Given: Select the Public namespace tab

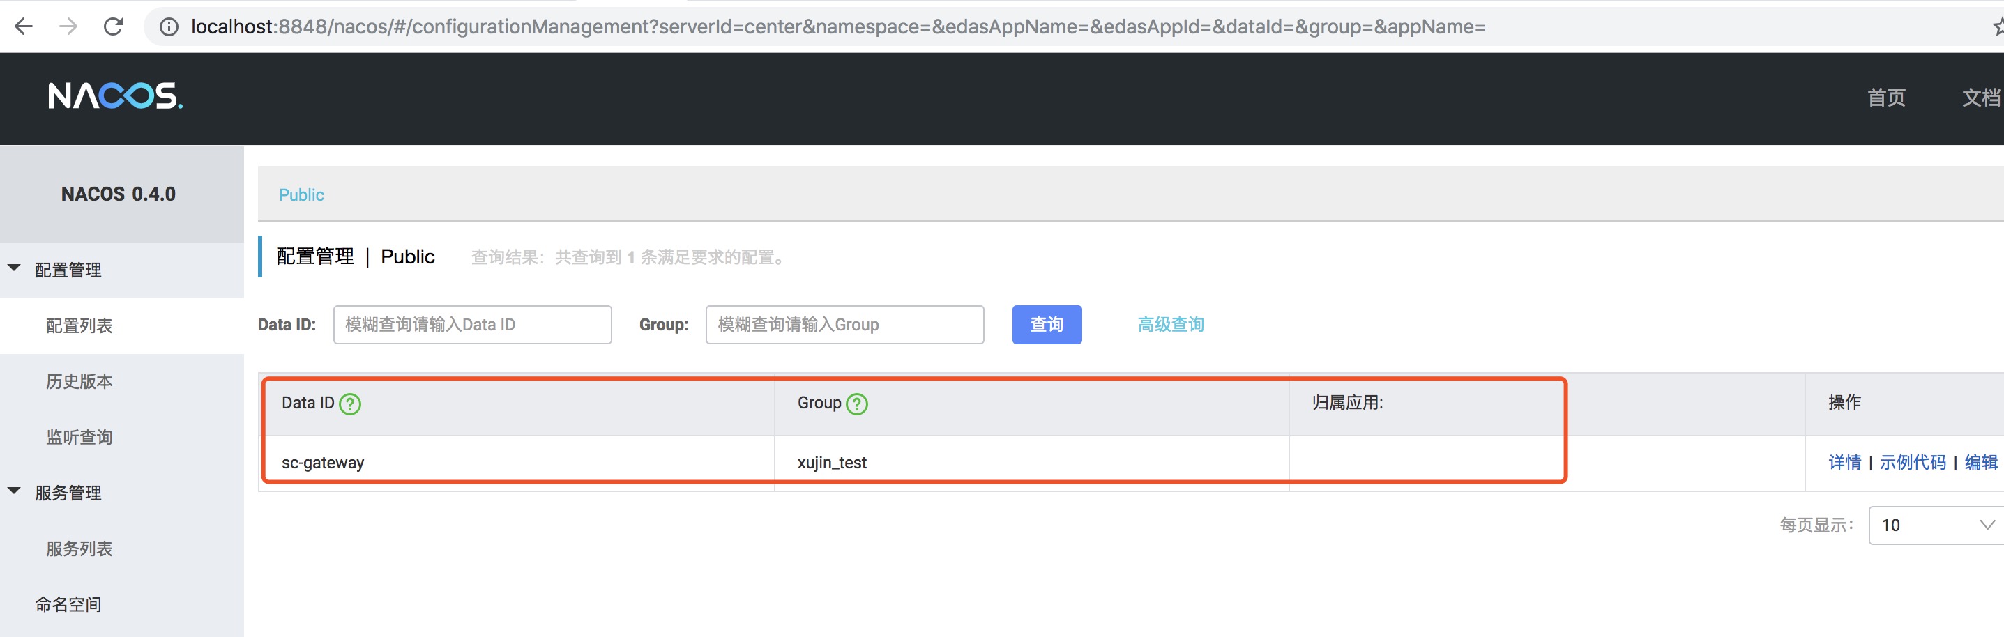Looking at the screenshot, I should (x=301, y=194).
